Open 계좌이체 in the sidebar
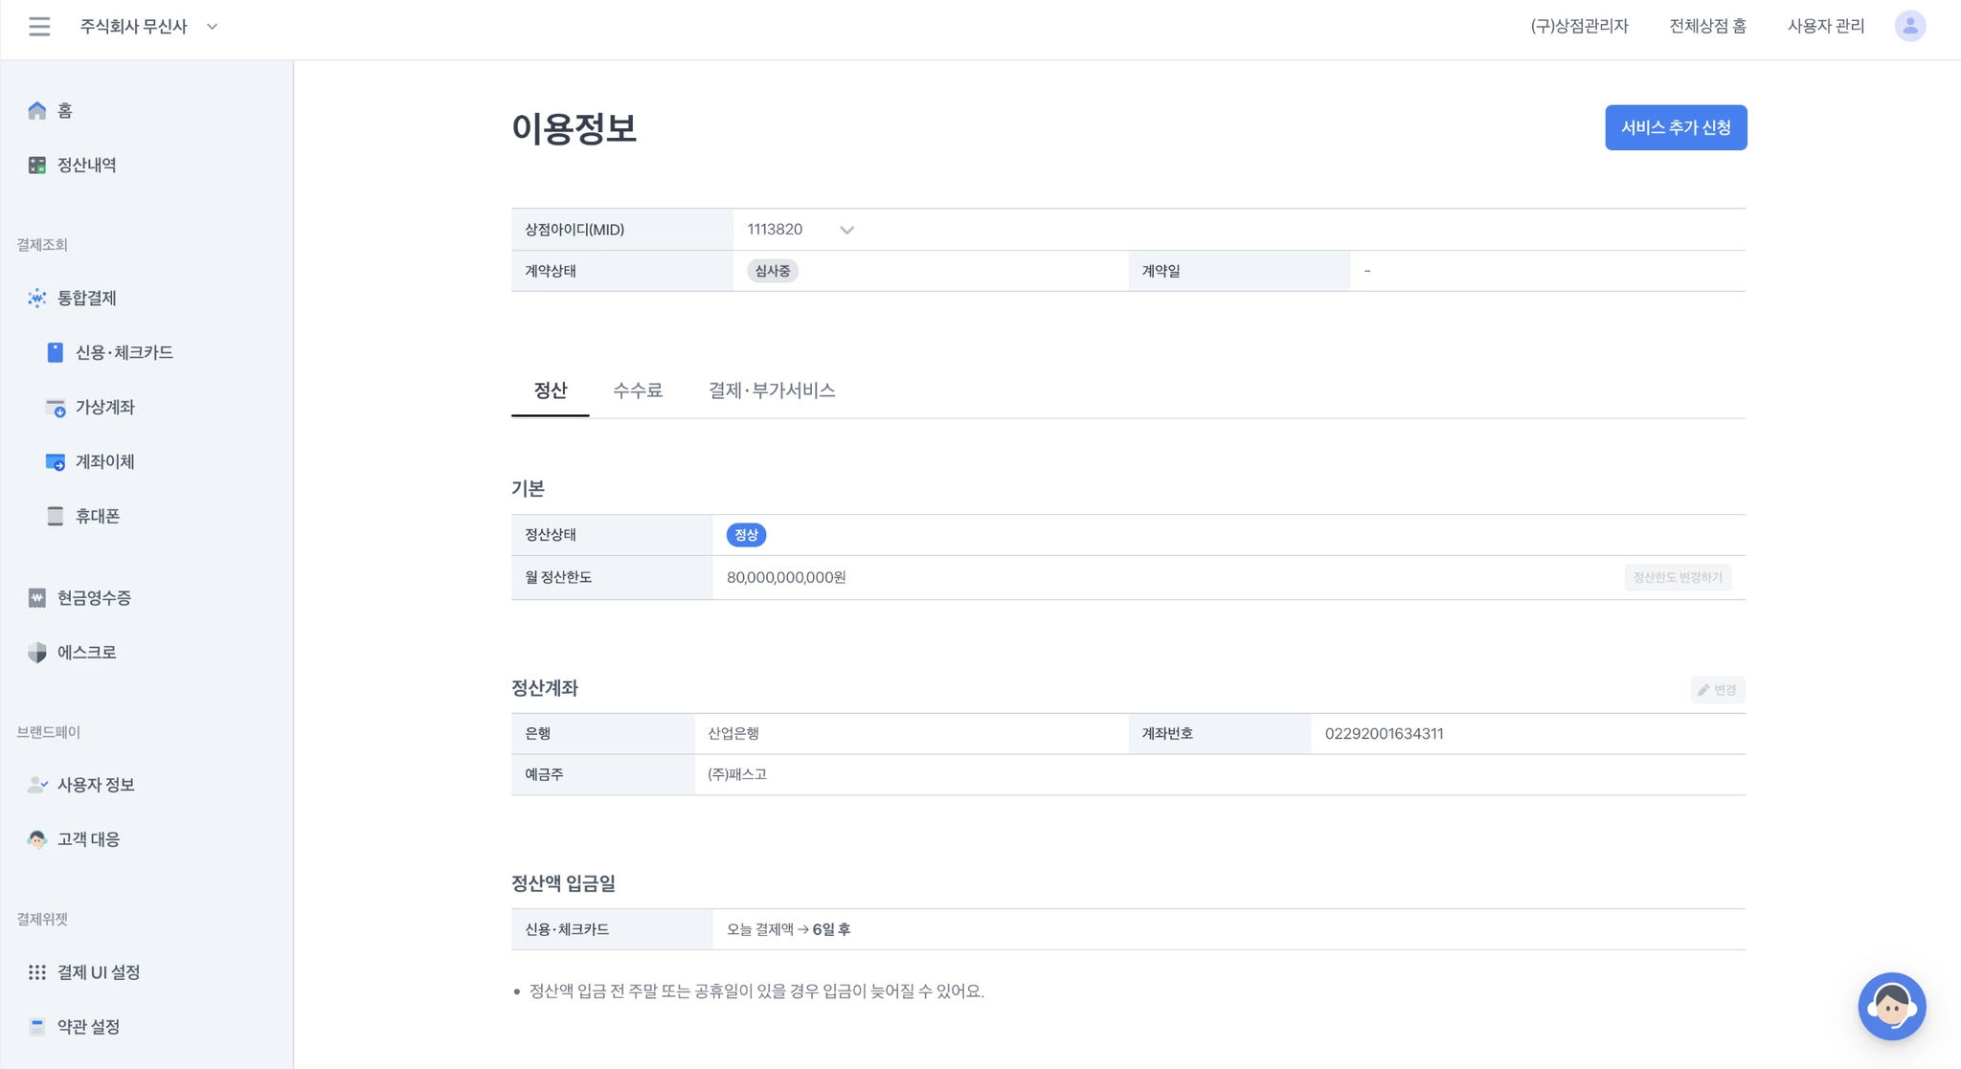1961x1069 pixels. 104,462
